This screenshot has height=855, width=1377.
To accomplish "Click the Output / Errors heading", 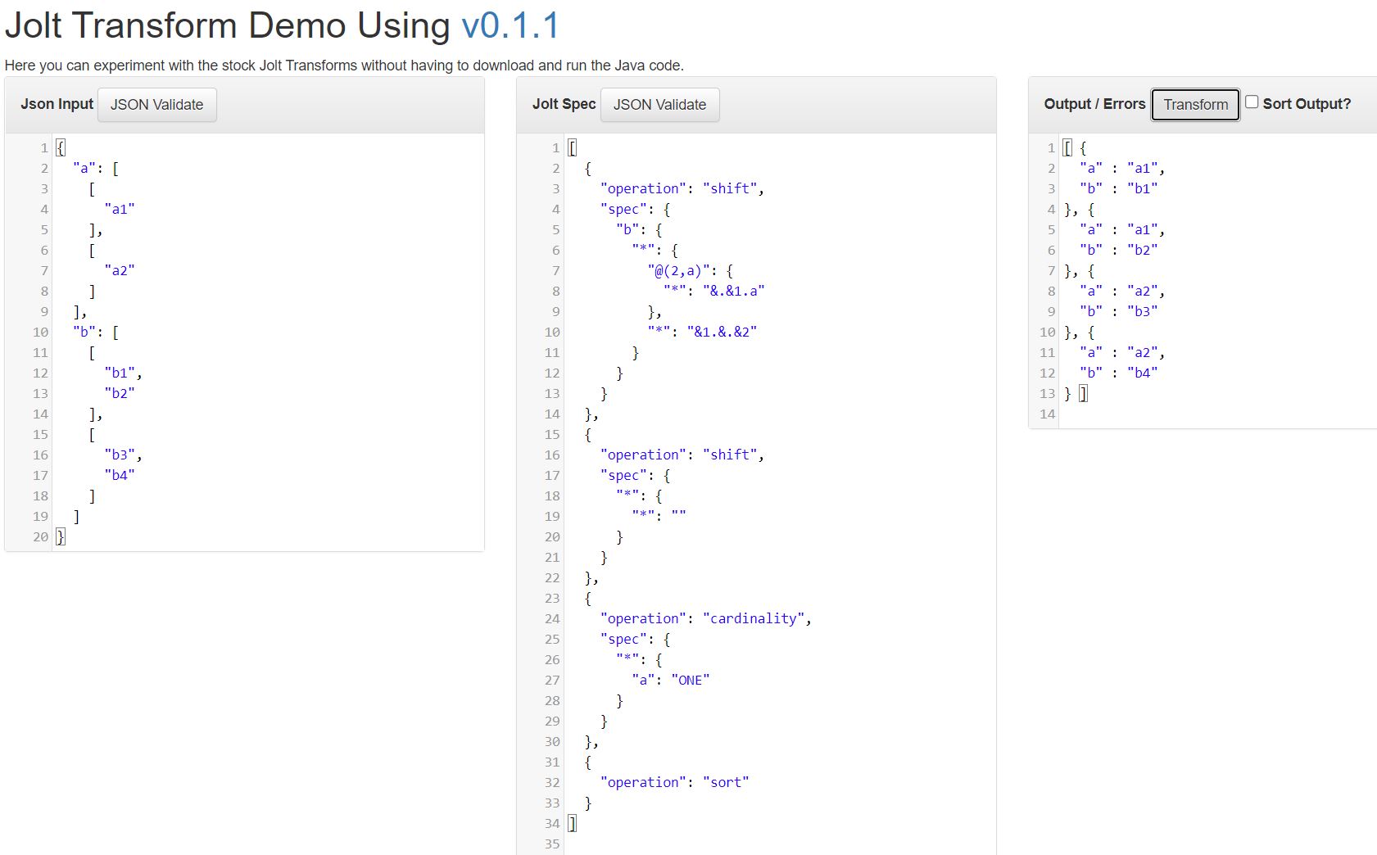I will (1094, 104).
